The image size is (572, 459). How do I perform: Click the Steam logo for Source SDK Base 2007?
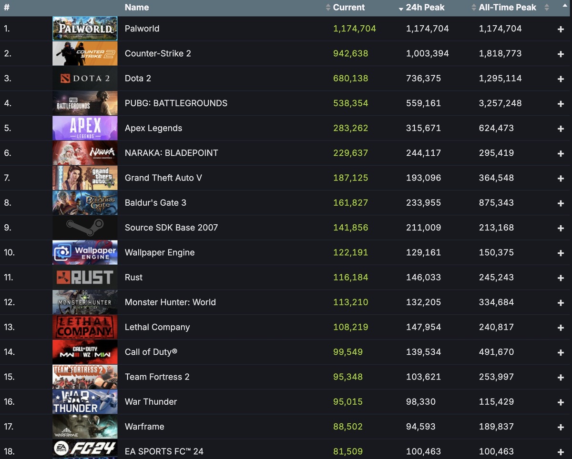pos(85,228)
